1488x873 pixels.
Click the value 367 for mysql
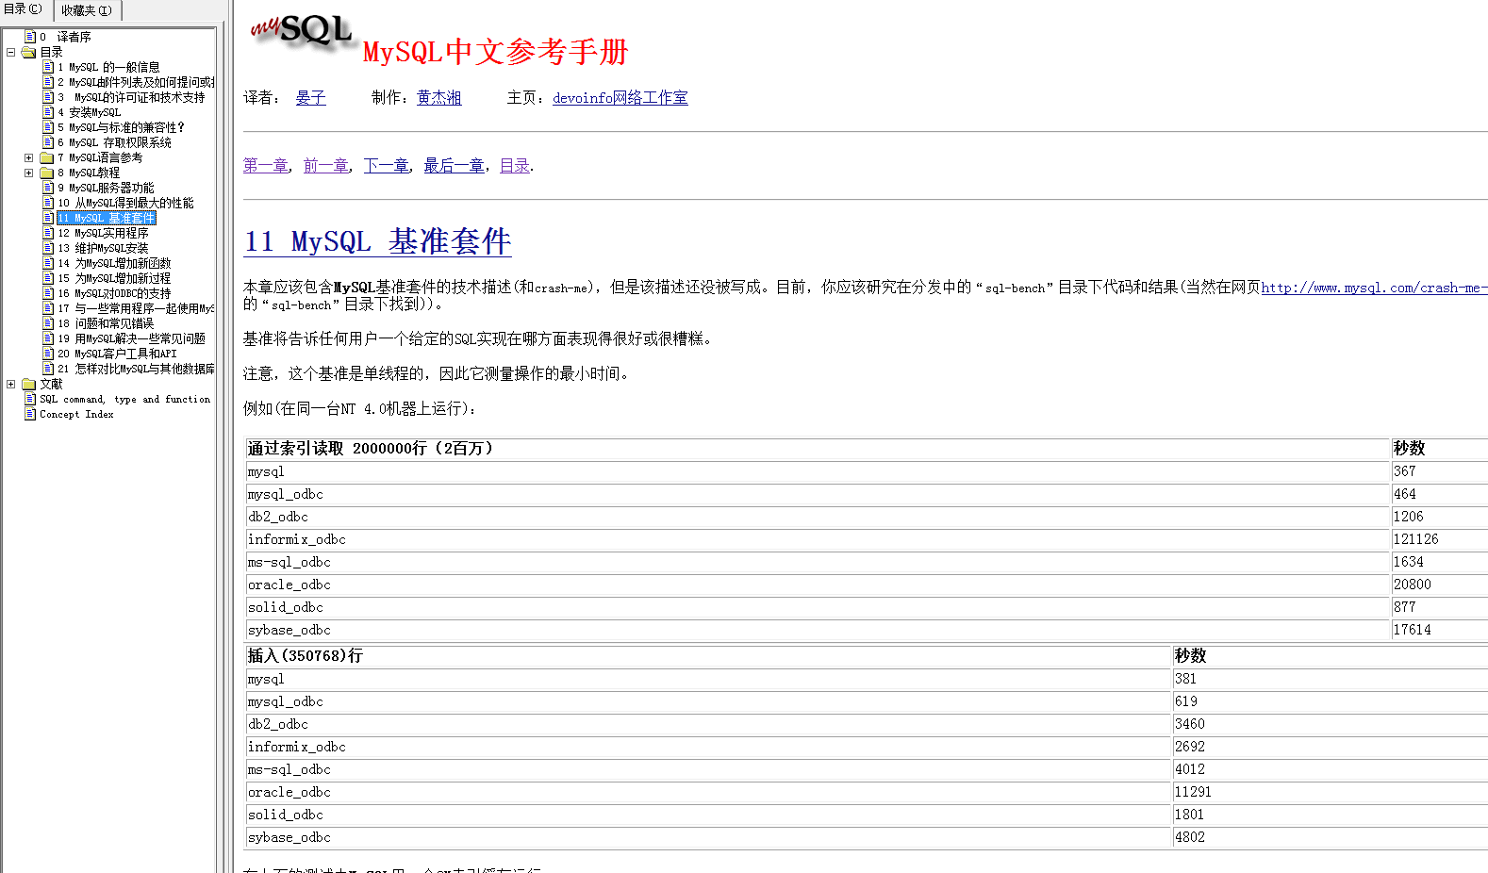click(1405, 471)
